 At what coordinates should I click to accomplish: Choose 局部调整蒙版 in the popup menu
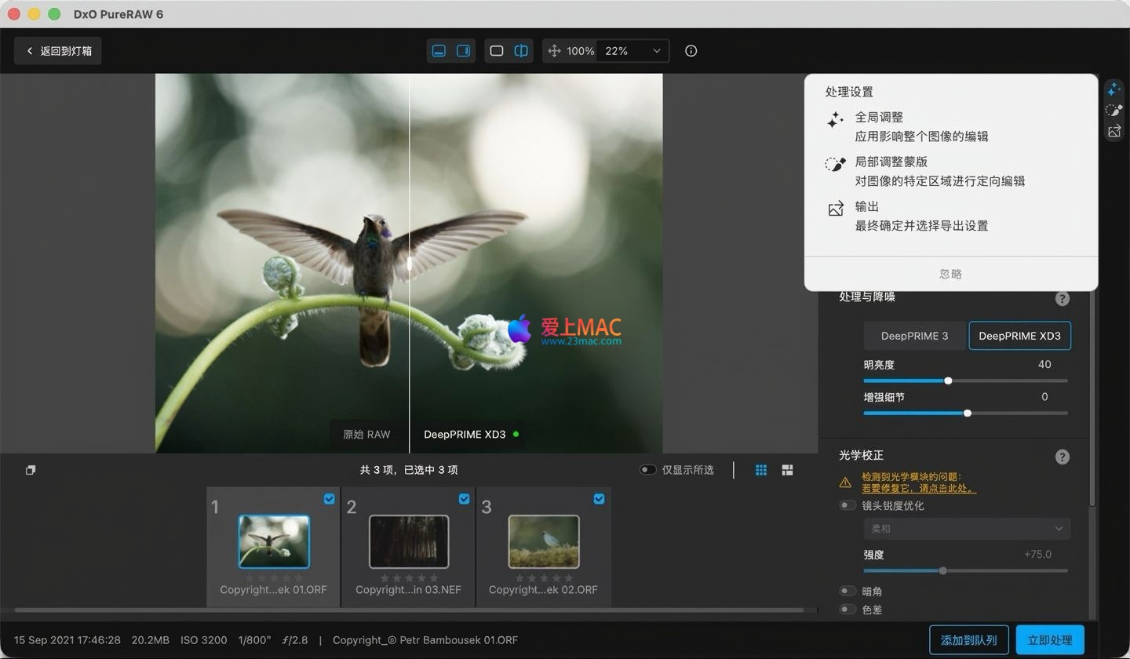point(891,162)
